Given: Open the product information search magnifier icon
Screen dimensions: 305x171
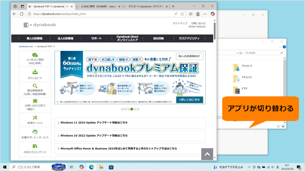Looking at the screenshot, I should 35,86.
